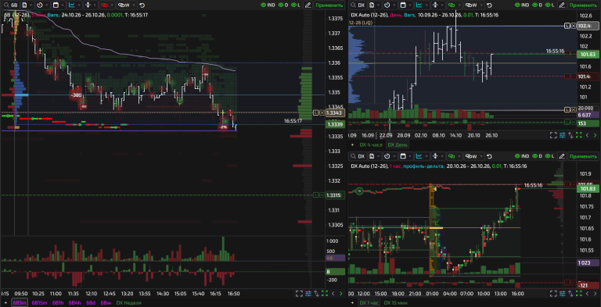Add a new tab with the plus under the 6B chart
Screen dimensions: 601x307
click(5, 303)
